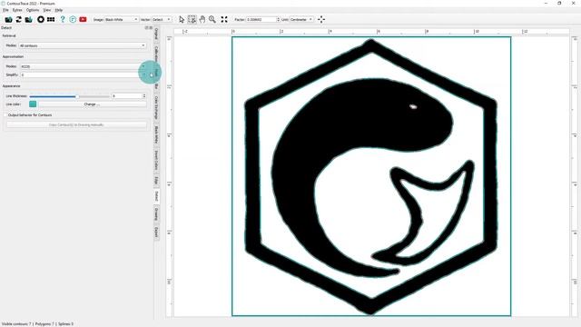Click the save image icon
Screen dimensions: 581x327
point(28,19)
